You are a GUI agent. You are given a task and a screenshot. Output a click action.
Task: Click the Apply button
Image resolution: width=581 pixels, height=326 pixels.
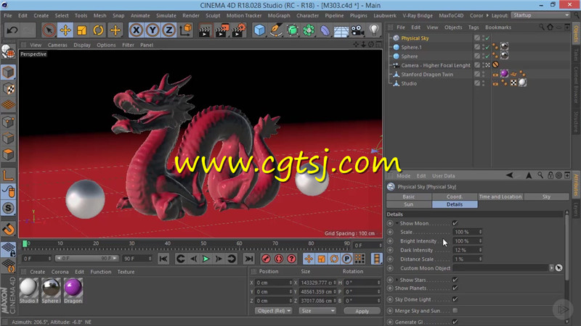(362, 312)
